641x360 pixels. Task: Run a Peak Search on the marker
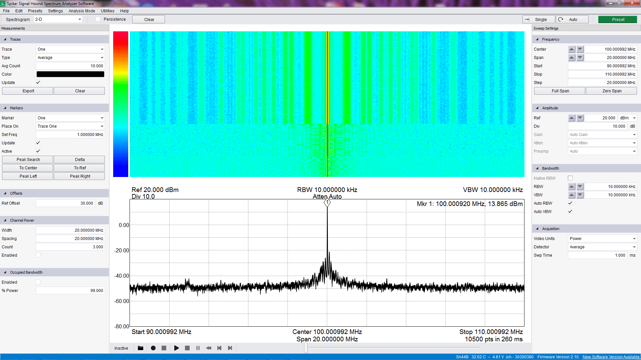click(27, 159)
